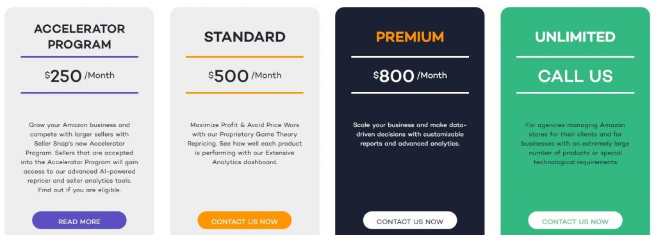Click the agencies description in Unlimited card
656x235 pixels.
coord(575,143)
